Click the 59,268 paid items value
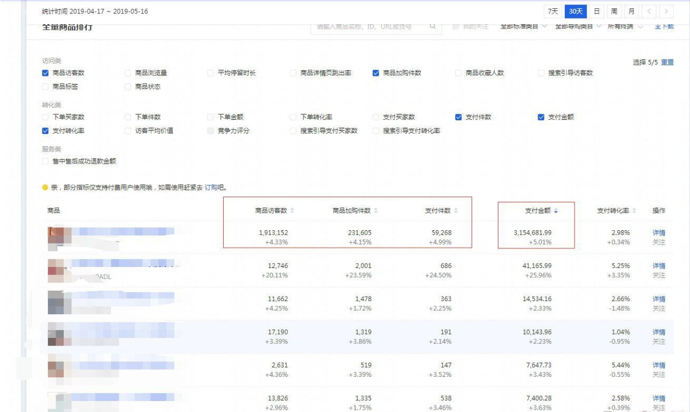The image size is (690, 412). tap(440, 233)
